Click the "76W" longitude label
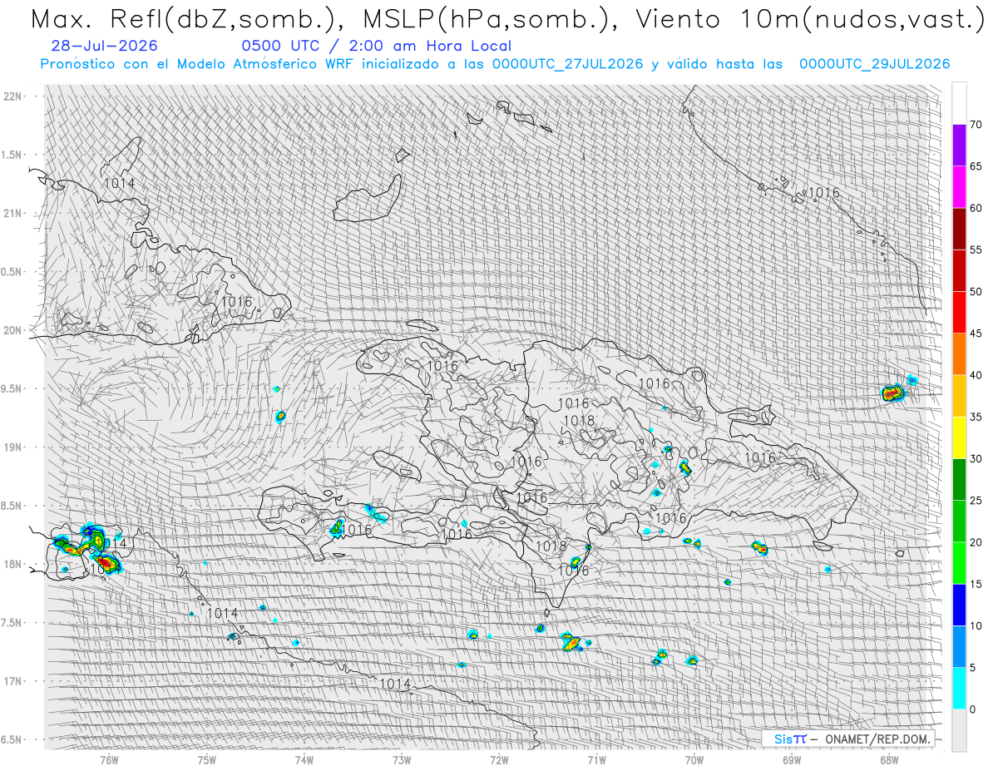Viewport: 998px width, 771px height. click(109, 759)
